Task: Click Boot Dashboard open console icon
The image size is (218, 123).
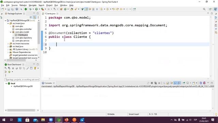Action: [x=20, y=68]
